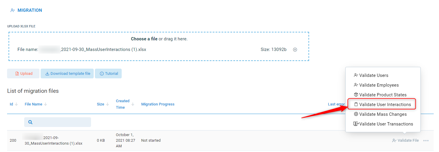Sort the Size column arrow
Image resolution: width=439 pixels, height=152 pixels.
click(x=107, y=104)
